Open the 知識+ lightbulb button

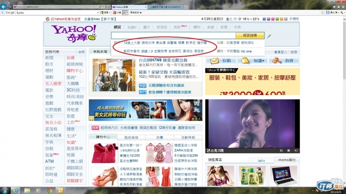(x=253, y=60)
